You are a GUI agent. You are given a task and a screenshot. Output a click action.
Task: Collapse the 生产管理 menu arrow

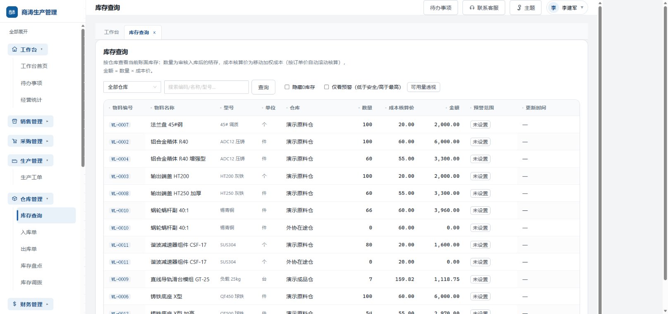point(47,161)
